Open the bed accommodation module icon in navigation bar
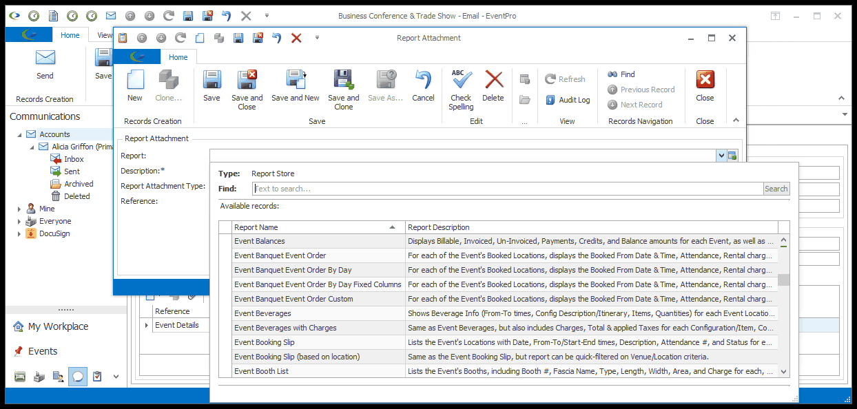The height and width of the screenshot is (409, 857). point(20,377)
